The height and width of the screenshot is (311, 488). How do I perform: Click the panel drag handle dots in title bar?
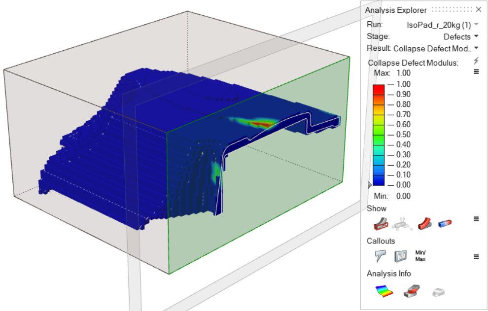452,10
